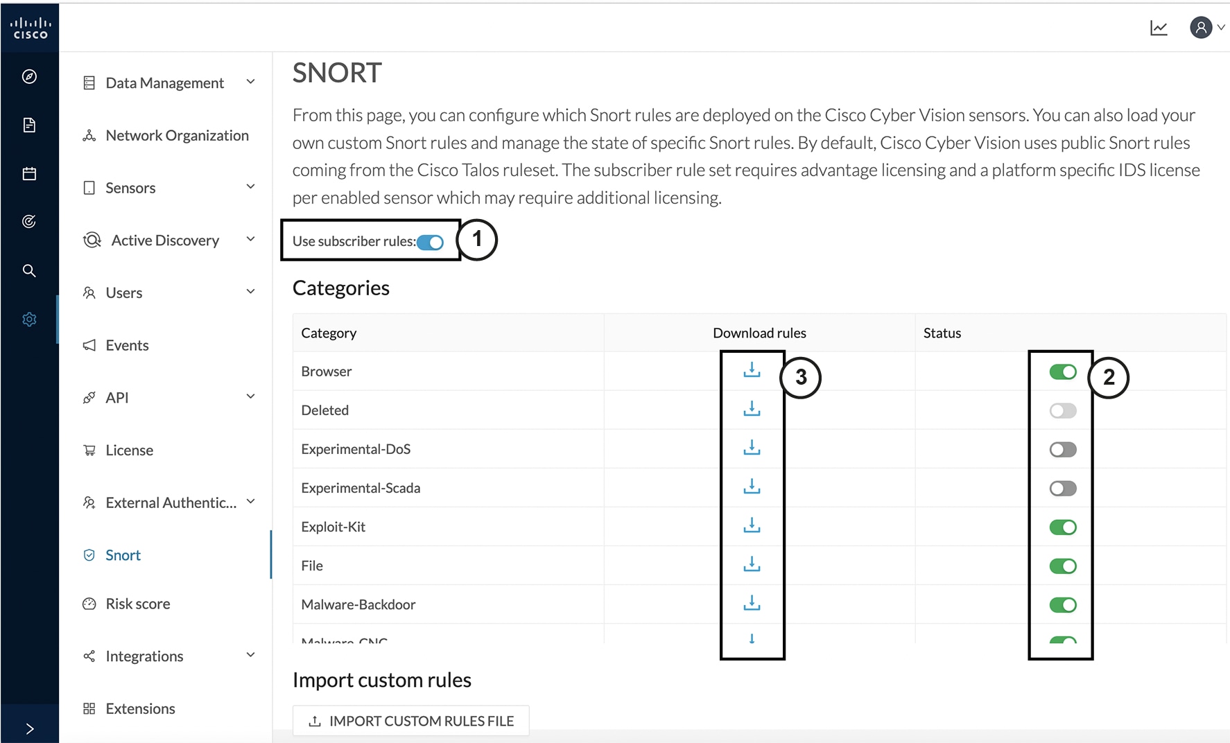Download Exploit-Kit category rules
Image resolution: width=1230 pixels, height=743 pixels.
click(752, 525)
